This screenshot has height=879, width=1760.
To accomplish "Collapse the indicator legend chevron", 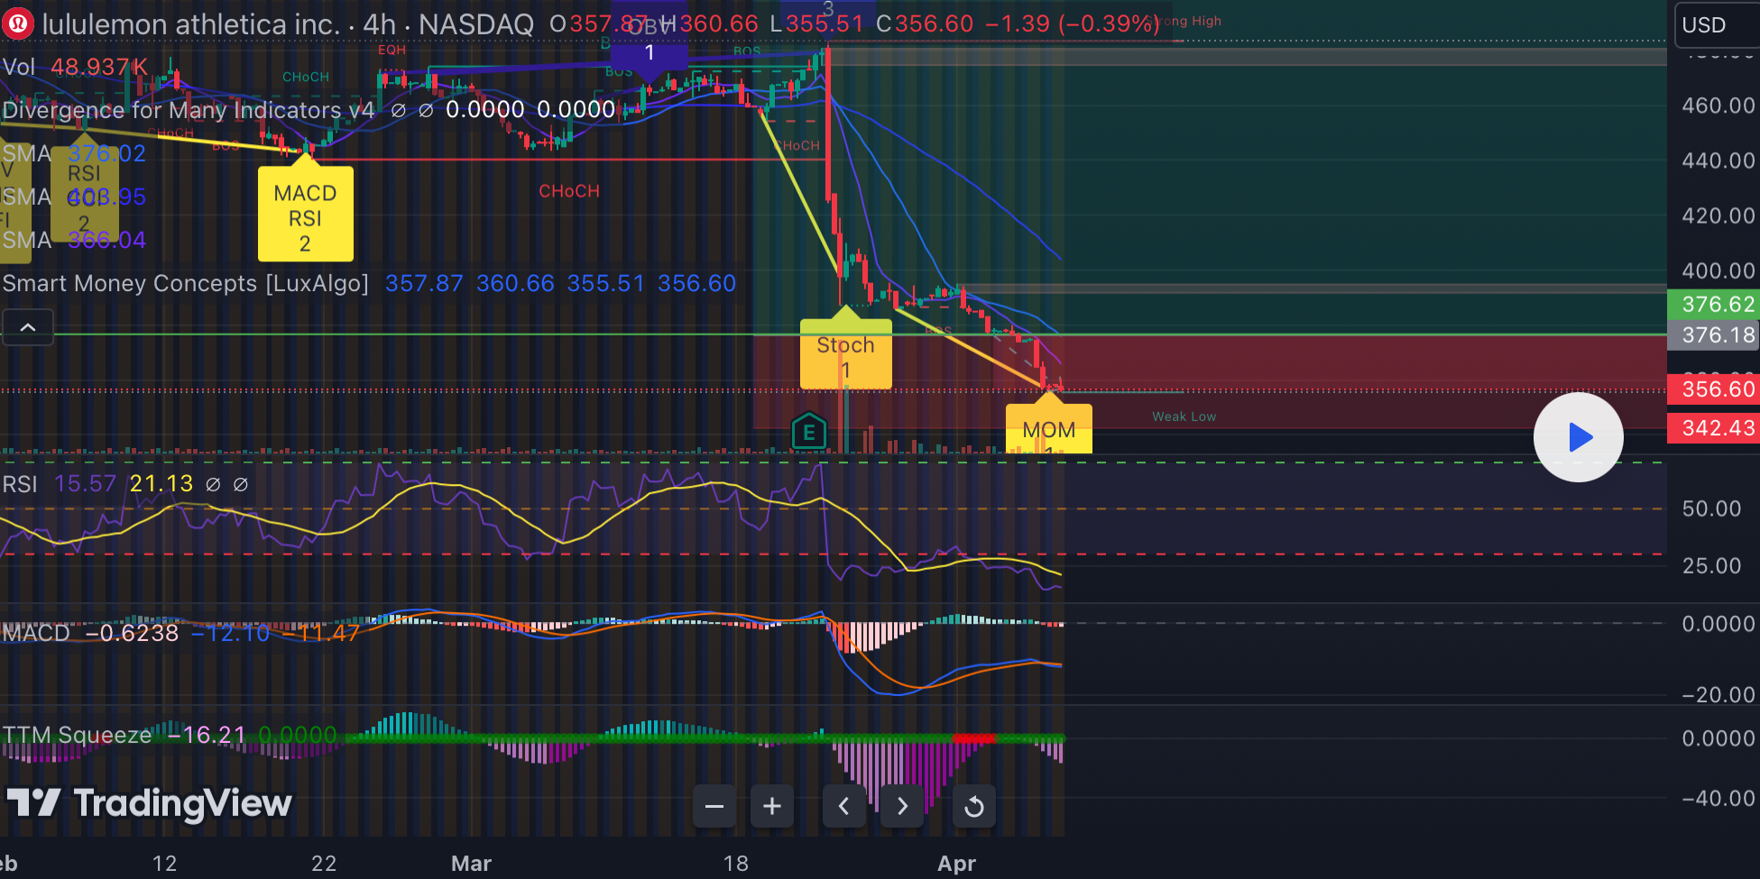I will pyautogui.click(x=28, y=327).
